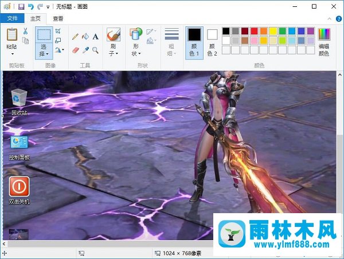Select 颜色 2 background color box
The image size is (344, 259).
point(212,43)
